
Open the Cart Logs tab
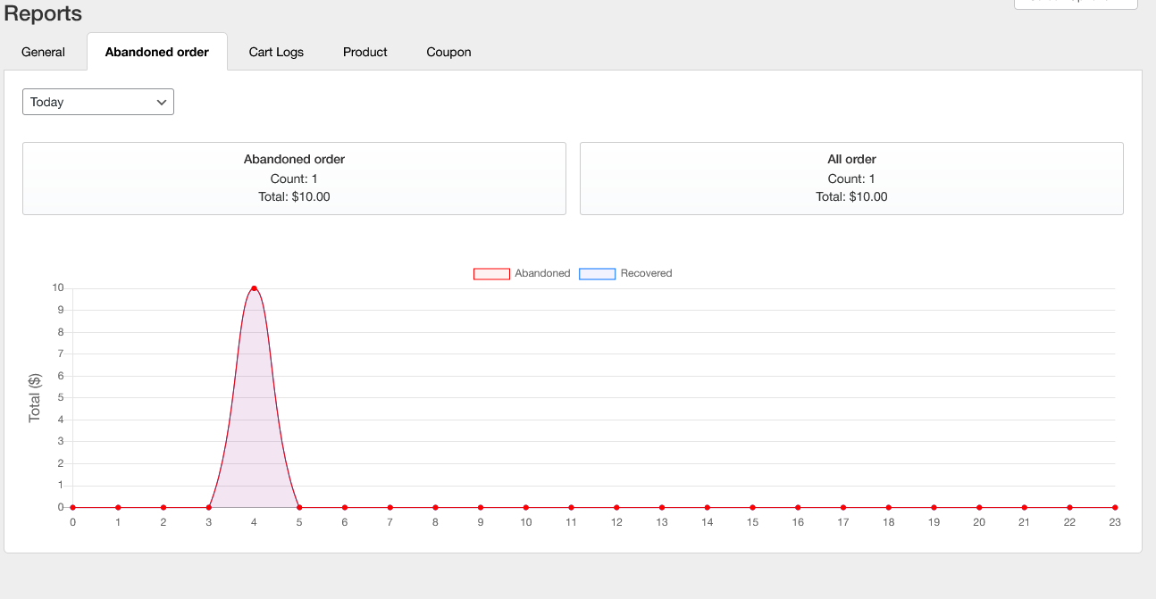276,52
